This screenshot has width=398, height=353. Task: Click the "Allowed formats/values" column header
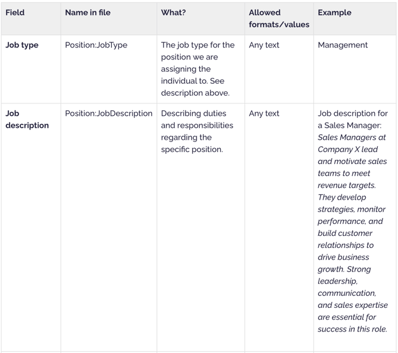click(x=278, y=18)
